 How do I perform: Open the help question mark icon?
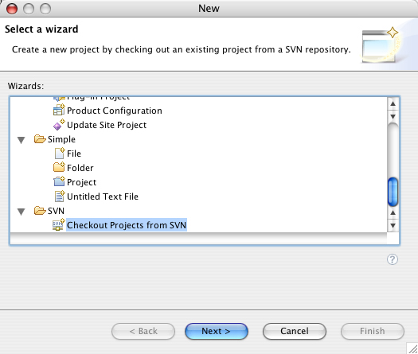[x=393, y=259]
